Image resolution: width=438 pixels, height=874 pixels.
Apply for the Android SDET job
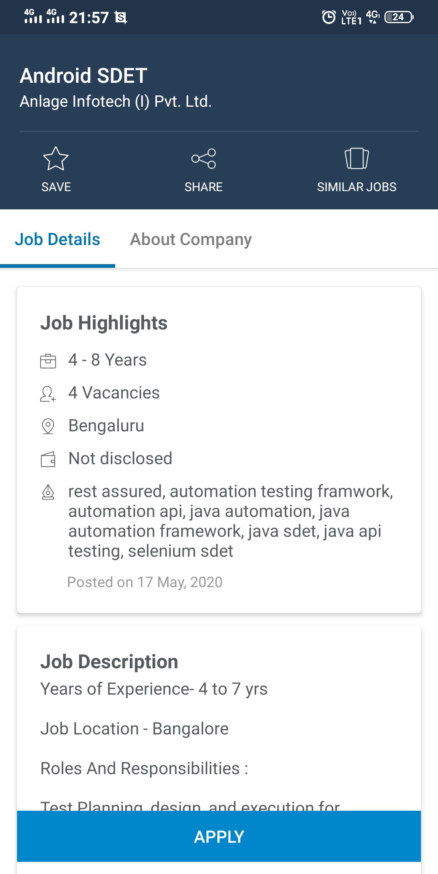219,836
